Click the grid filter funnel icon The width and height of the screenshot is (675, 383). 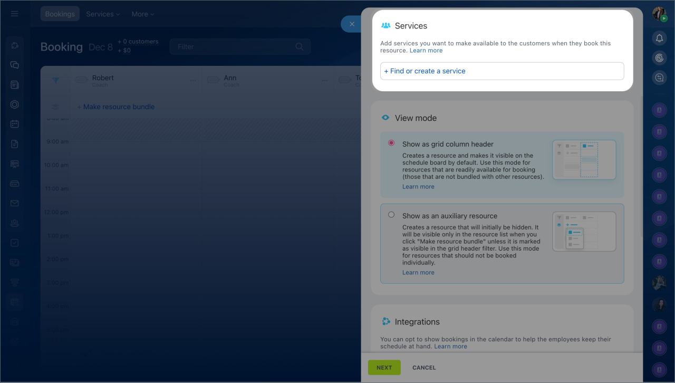(x=55, y=80)
